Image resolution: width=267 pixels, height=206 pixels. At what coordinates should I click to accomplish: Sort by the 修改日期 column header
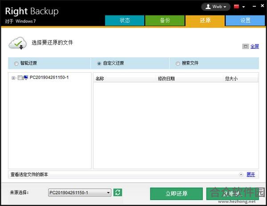point(190,78)
